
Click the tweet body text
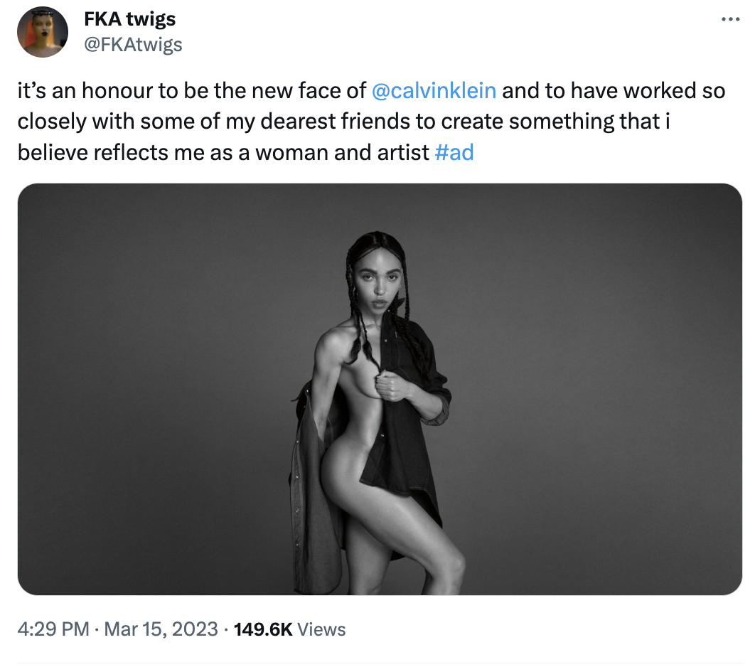(x=371, y=122)
